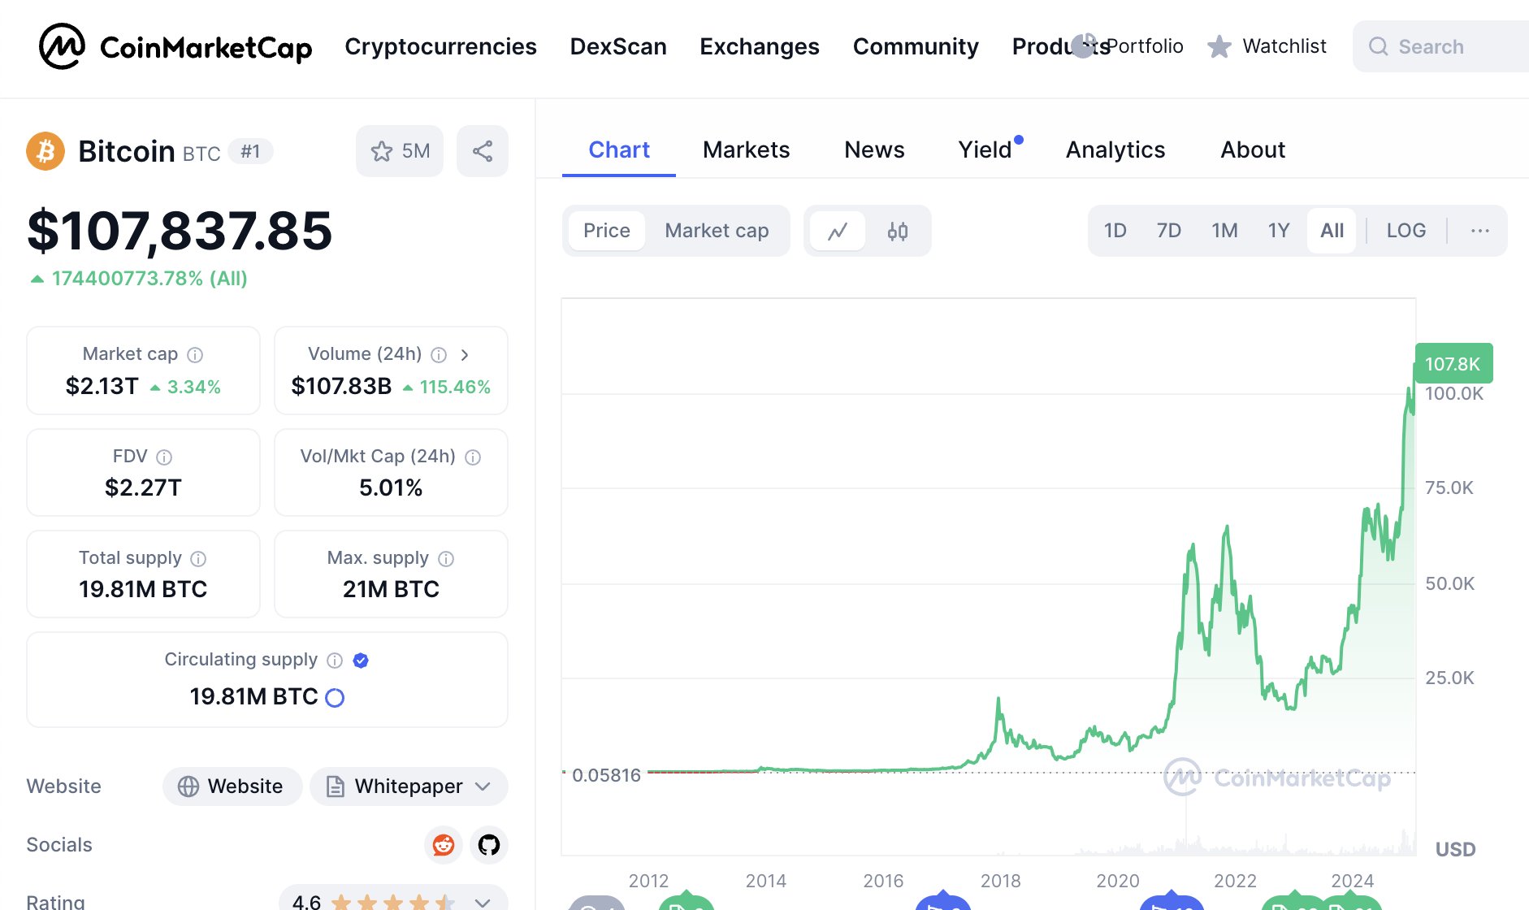Open the Bitcoin Website link
This screenshot has height=910, width=1529.
(x=232, y=786)
